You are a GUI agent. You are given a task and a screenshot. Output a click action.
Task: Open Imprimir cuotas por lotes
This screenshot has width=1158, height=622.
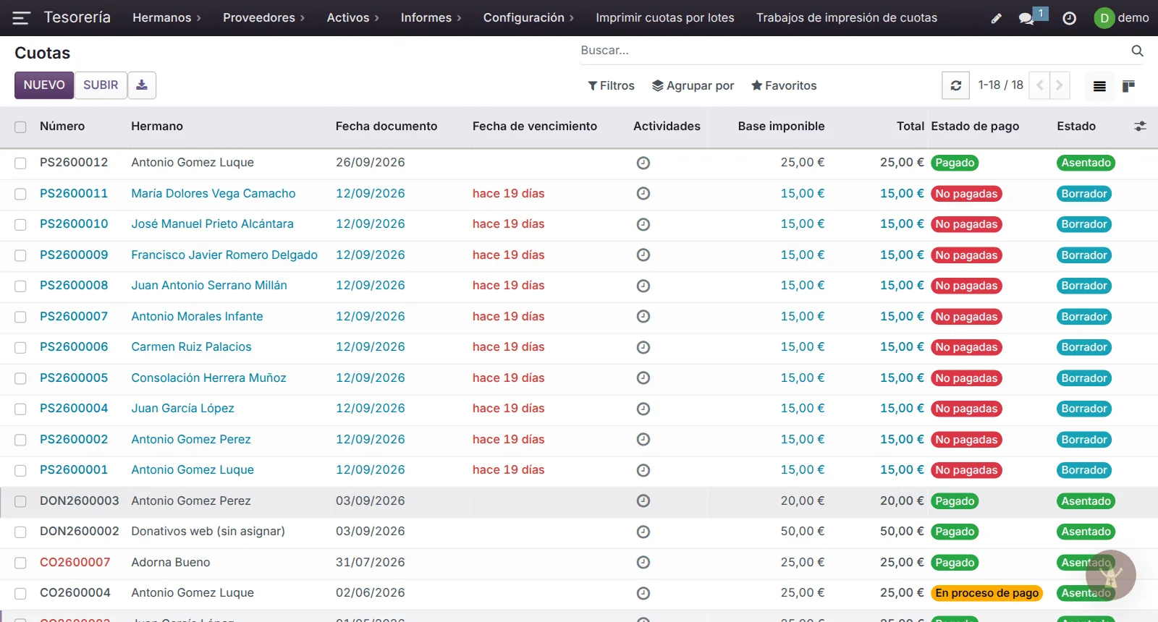coord(665,18)
